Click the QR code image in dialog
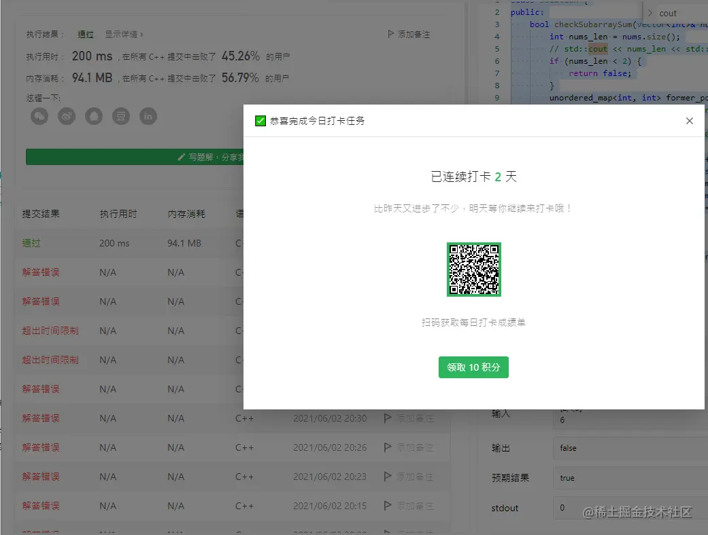708x535 pixels. 473,270
